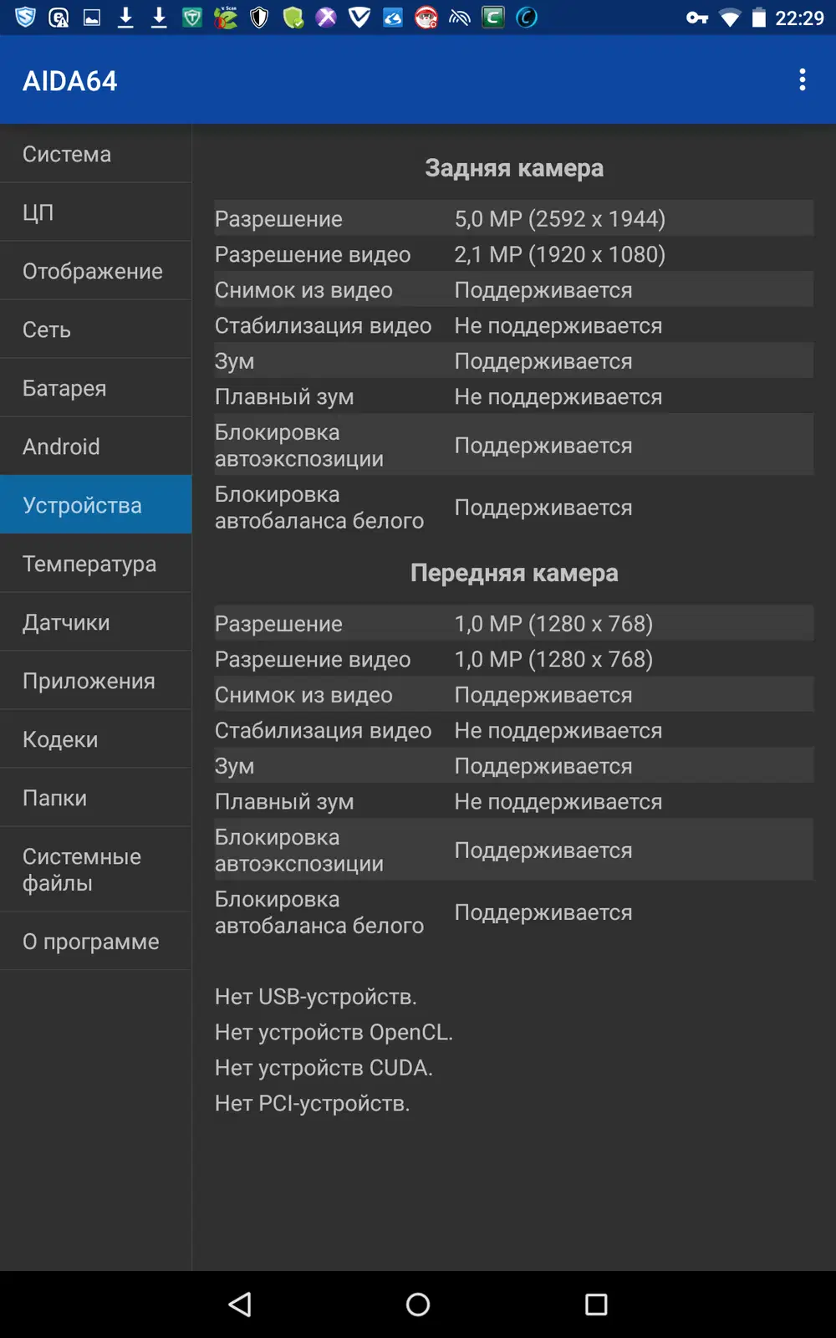
Task: Open the Система section
Action: click(95, 154)
